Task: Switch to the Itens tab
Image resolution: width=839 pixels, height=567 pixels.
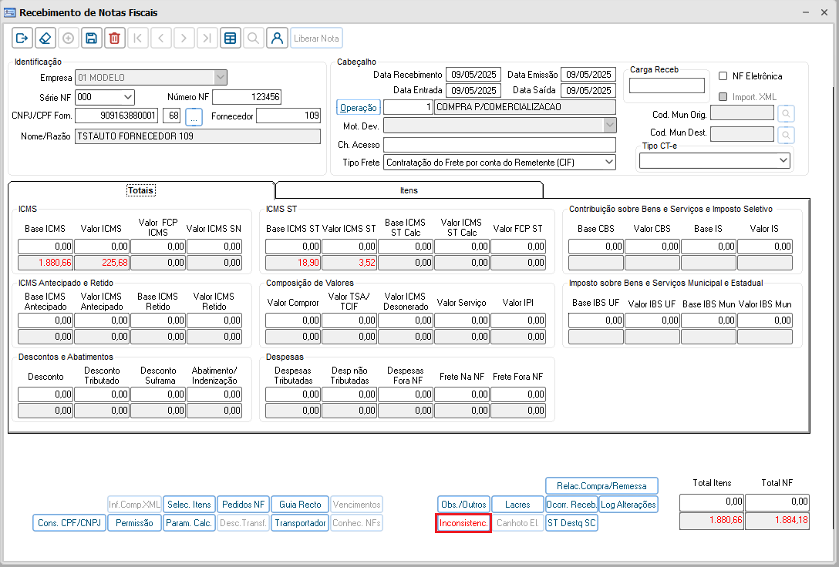Action: tap(409, 190)
